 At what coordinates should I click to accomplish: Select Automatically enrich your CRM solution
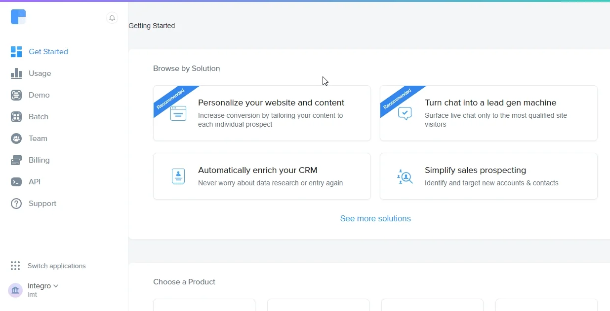262,176
